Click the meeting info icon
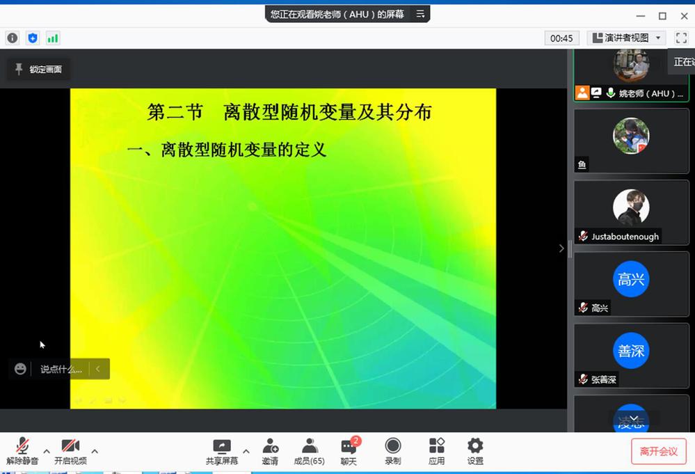The image size is (695, 474). coord(12,38)
